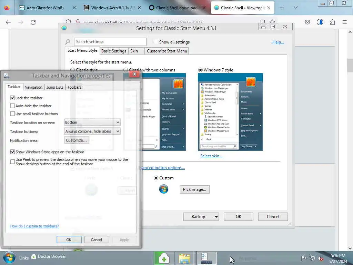Expand Firefox list all tabs chevron
This screenshot has height=265, width=353.
click(295, 8)
